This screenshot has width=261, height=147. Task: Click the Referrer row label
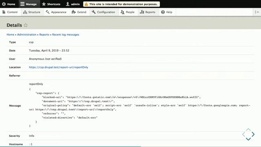coord(15,76)
